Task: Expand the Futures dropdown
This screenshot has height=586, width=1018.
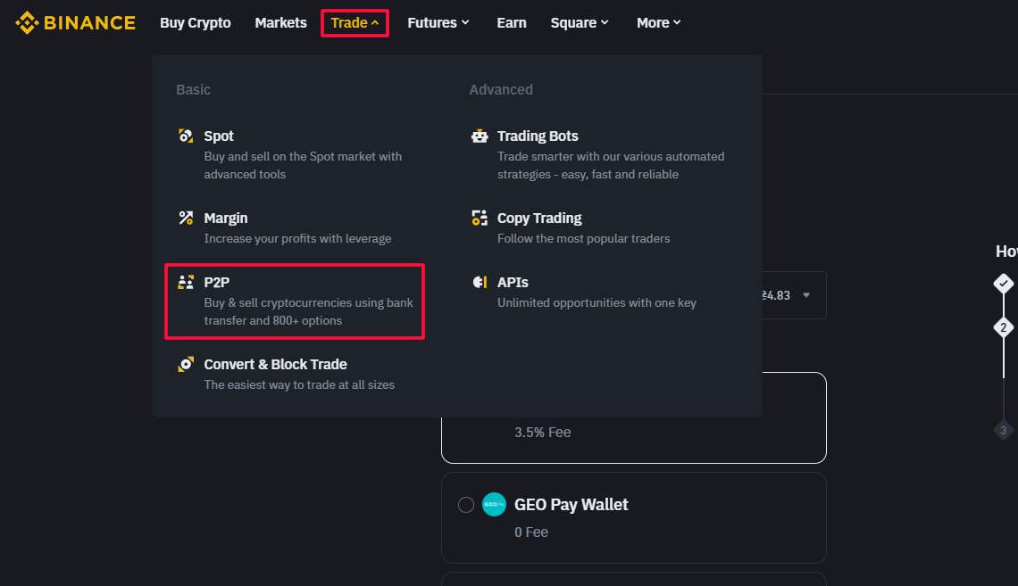Action: click(x=438, y=22)
